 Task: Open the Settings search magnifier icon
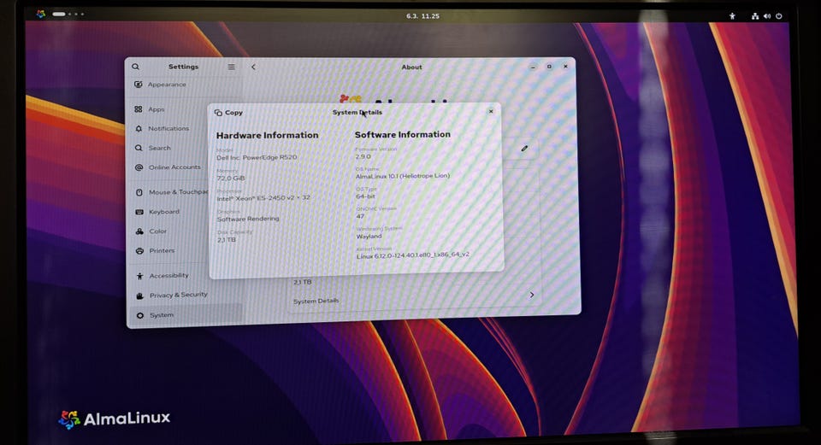pyautogui.click(x=136, y=67)
